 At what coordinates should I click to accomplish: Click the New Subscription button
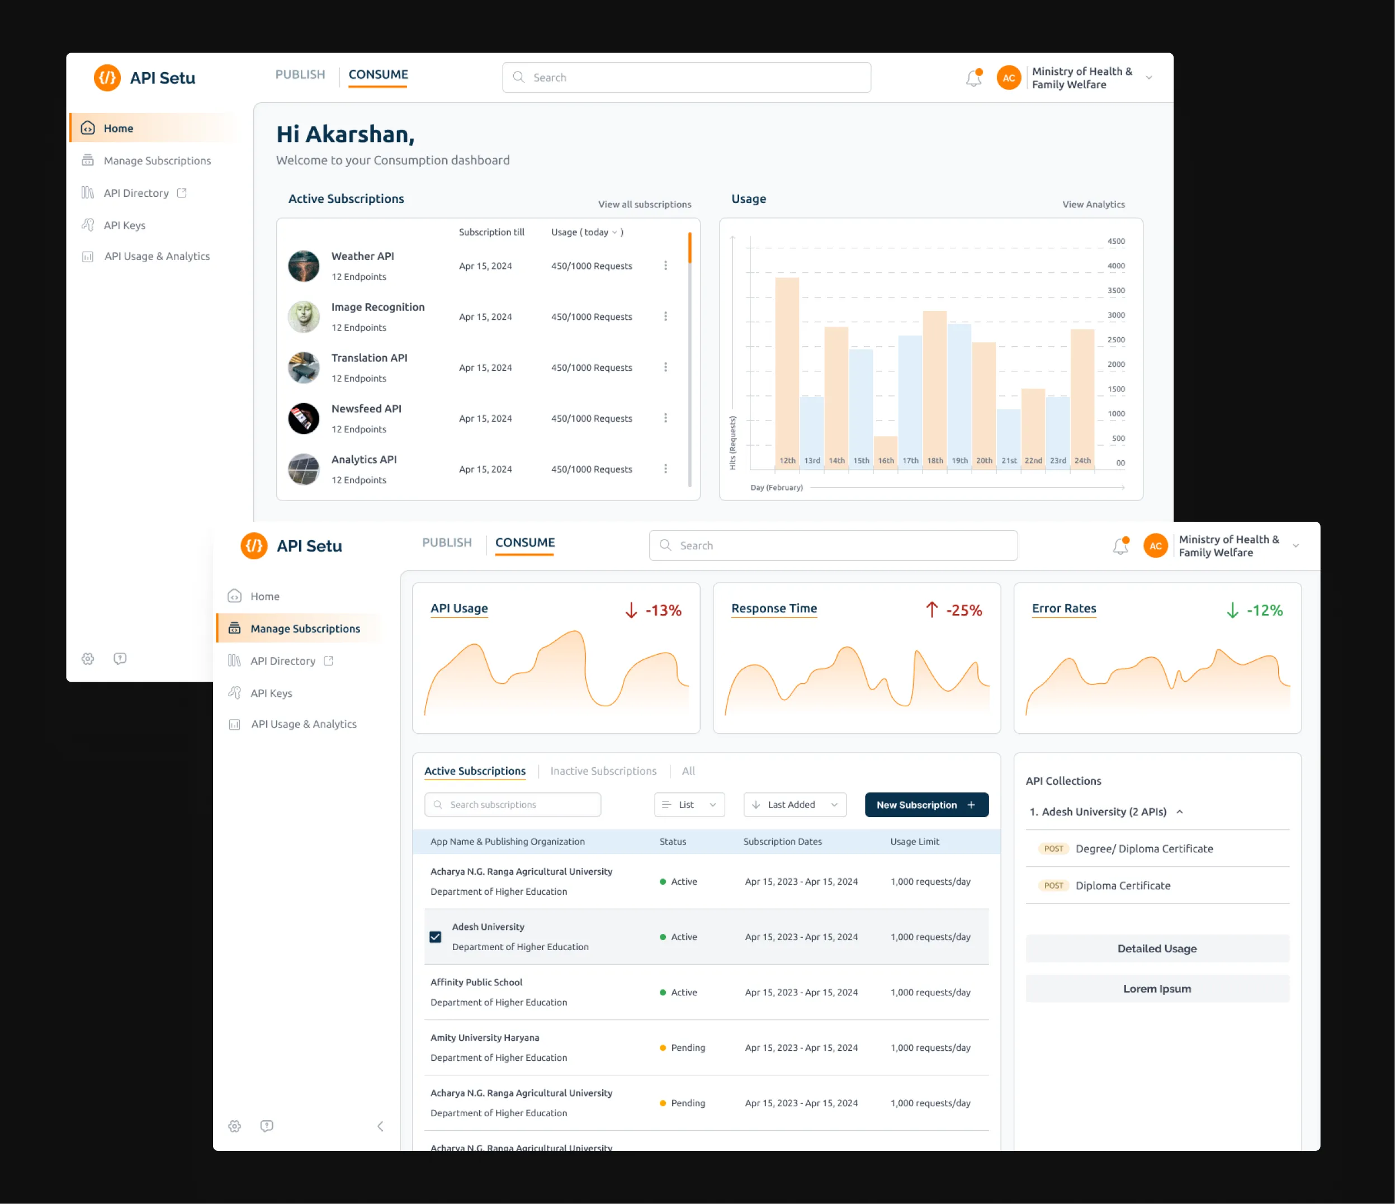click(x=926, y=805)
